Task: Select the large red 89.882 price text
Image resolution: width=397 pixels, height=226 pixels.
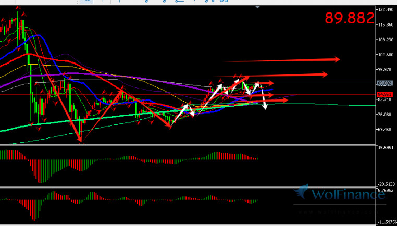Action: click(x=350, y=18)
